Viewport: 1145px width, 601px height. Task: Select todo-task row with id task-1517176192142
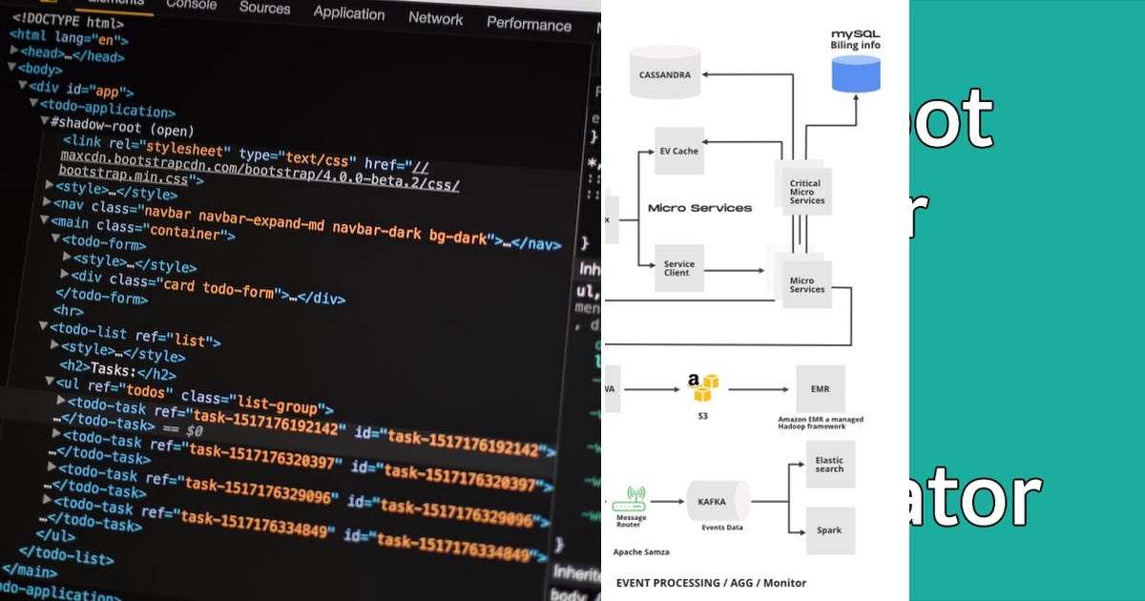pos(305,426)
